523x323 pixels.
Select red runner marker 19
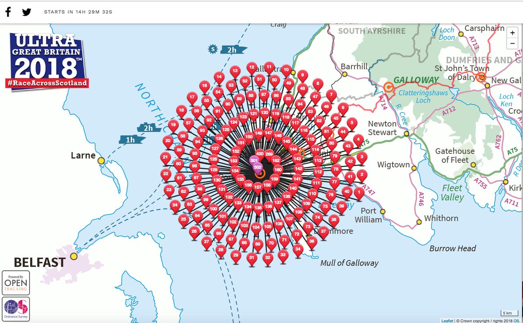[173, 127]
